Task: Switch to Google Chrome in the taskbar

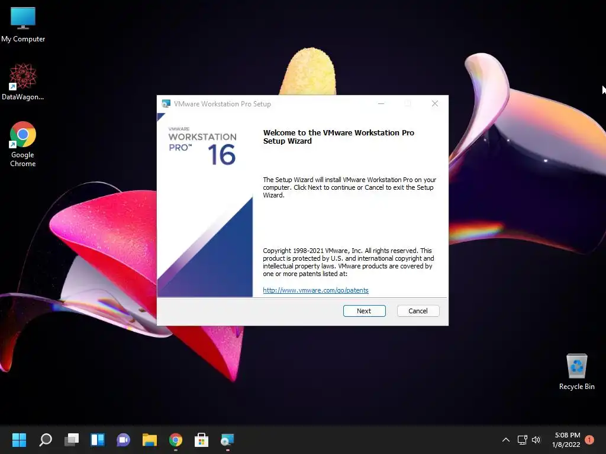Action: point(175,440)
